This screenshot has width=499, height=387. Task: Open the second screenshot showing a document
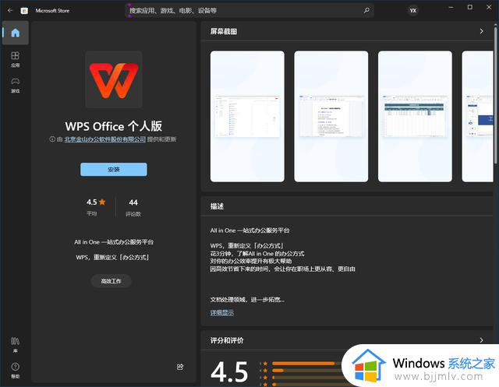pyautogui.click(x=331, y=116)
